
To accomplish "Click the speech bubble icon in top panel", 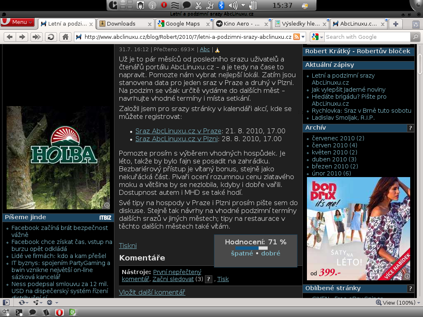I will [x=186, y=5].
